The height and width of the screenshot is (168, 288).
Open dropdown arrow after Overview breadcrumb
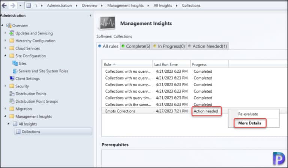[102, 6]
